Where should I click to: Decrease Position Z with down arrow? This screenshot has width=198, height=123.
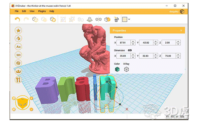(178, 44)
